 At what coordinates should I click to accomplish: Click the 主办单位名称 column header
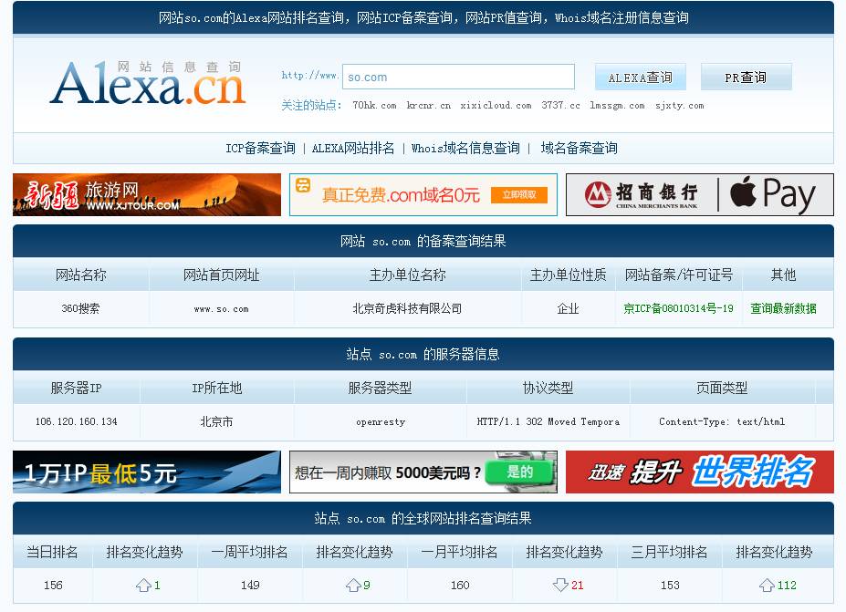tap(407, 275)
